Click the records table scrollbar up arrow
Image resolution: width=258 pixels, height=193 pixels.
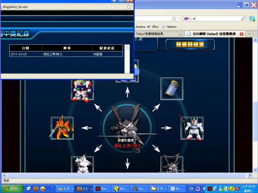[x=127, y=47]
